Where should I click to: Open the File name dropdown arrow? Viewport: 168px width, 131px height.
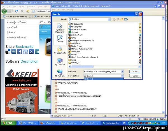[x=122, y=72]
